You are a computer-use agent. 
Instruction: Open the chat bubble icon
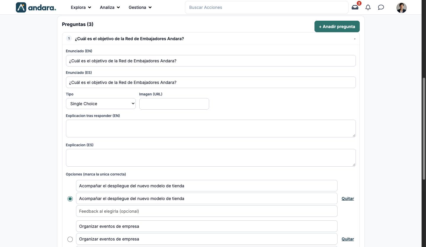pos(381,7)
